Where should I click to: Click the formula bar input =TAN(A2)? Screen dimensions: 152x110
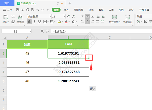[101, 31]
